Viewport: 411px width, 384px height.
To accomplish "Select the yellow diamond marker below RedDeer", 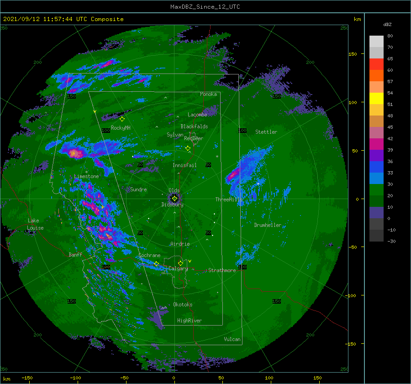I will [188, 148].
